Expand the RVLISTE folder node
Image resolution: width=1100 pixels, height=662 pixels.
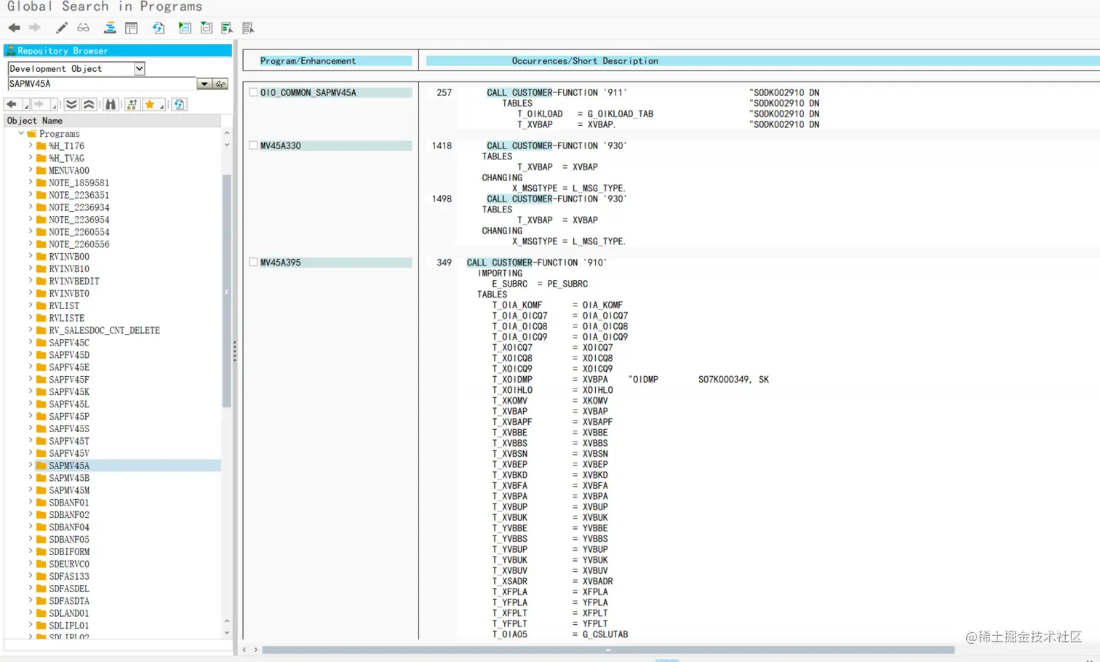pos(31,318)
